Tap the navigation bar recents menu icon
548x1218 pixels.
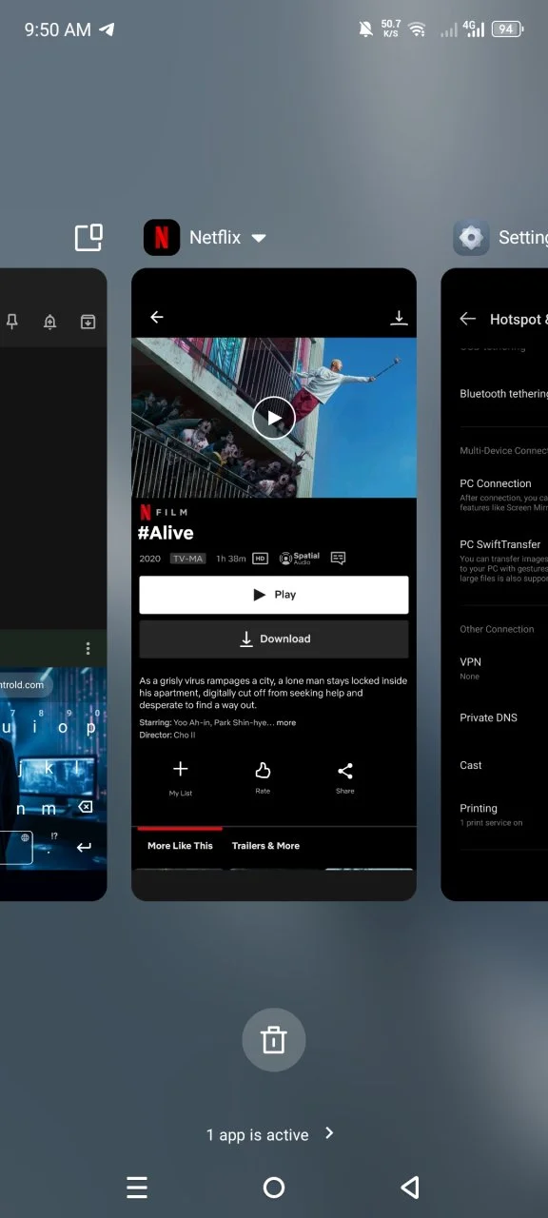pyautogui.click(x=137, y=1188)
